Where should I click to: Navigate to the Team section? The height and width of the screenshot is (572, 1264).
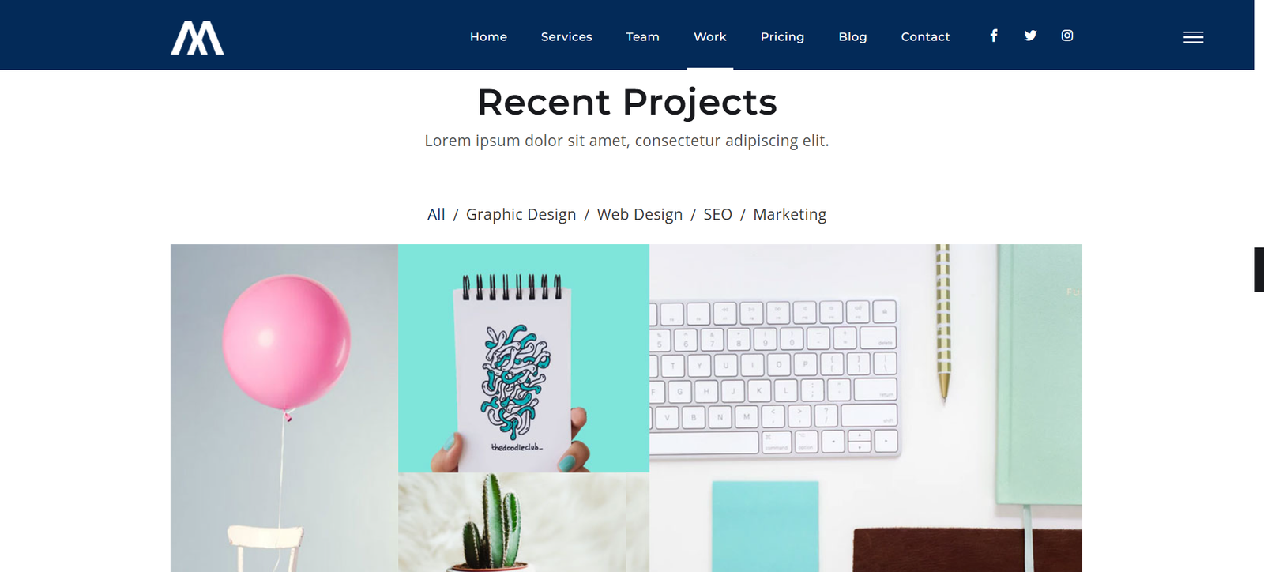[642, 36]
